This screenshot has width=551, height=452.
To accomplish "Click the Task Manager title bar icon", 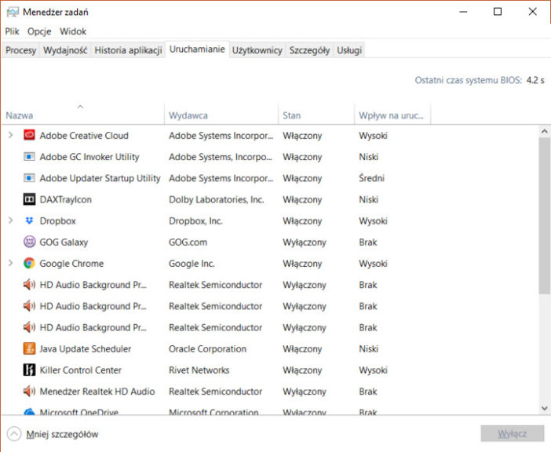I will coord(13,12).
